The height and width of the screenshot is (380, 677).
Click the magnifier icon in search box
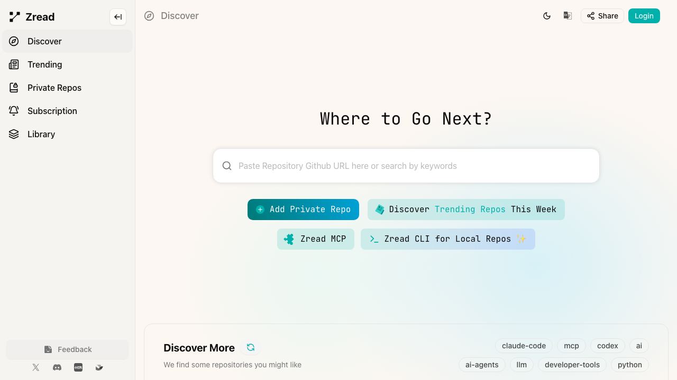227,166
